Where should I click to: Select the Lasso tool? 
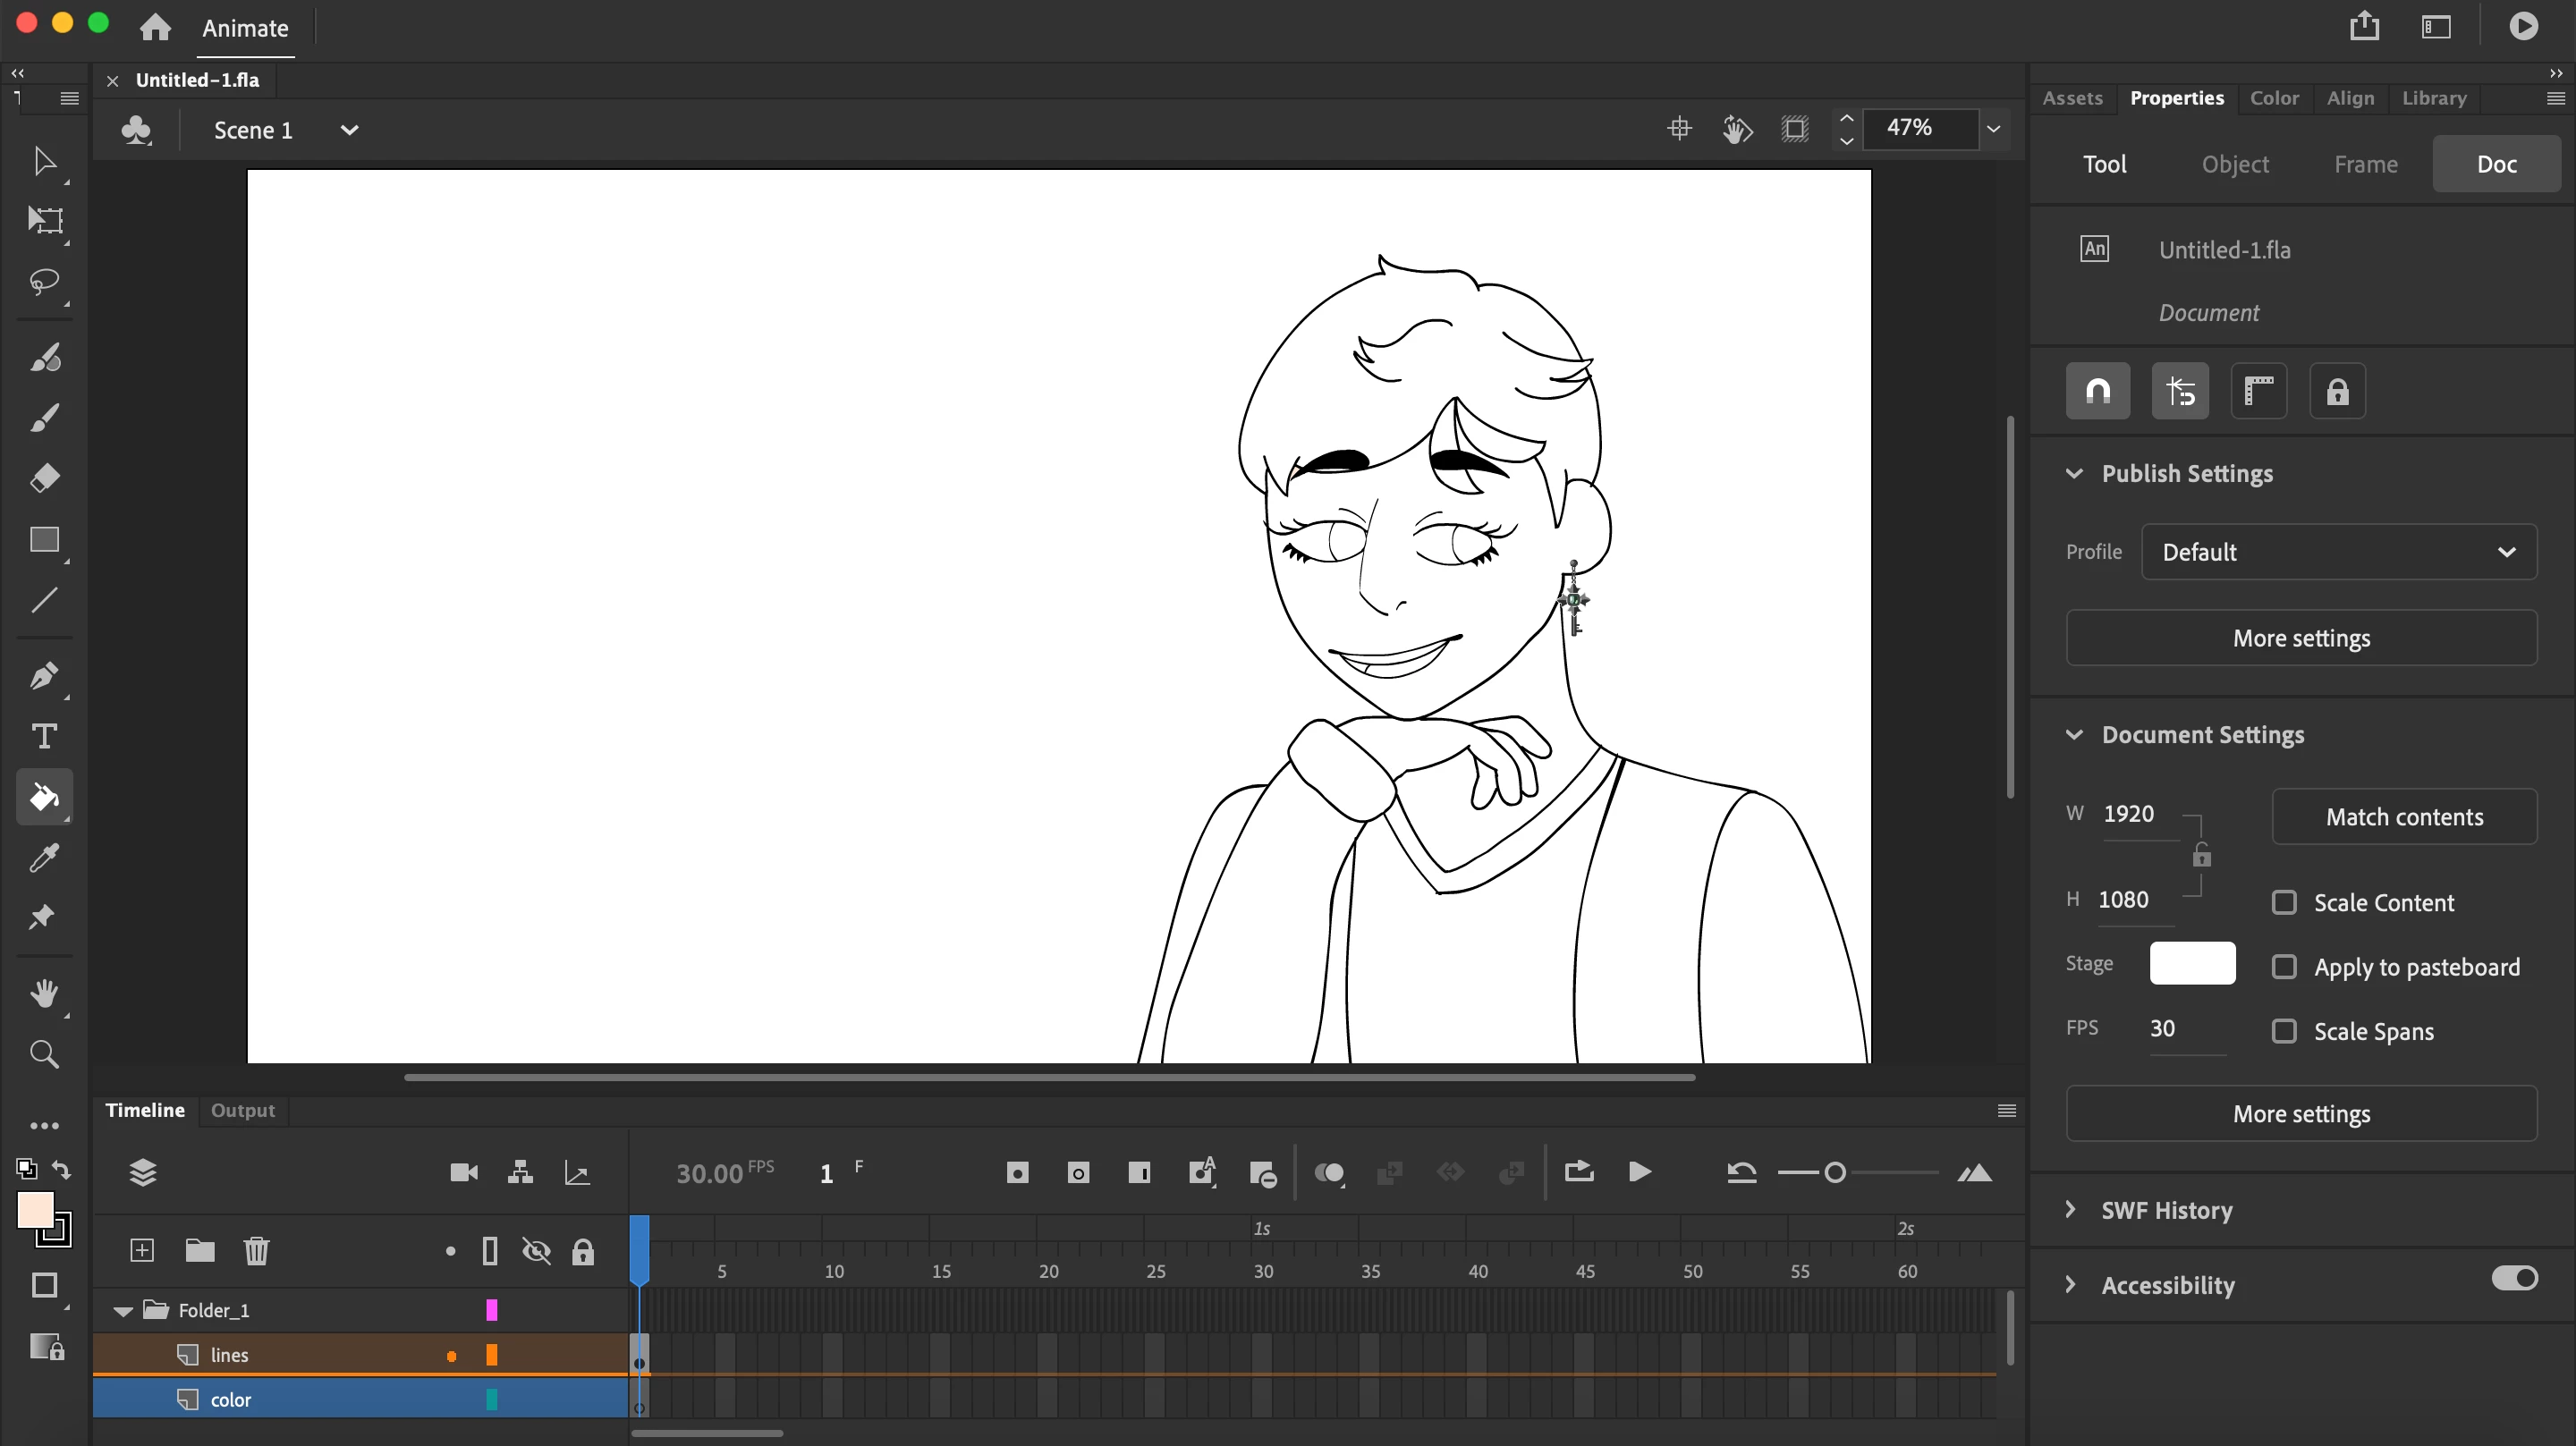pos(44,281)
